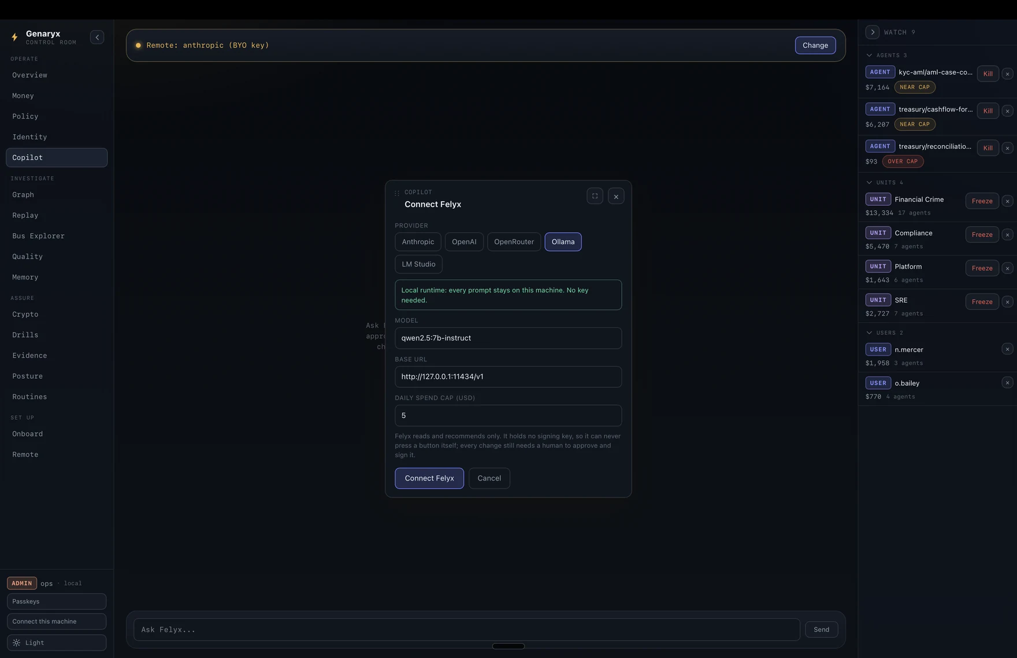The image size is (1017, 658).
Task: Select LM Studio as provider
Action: (x=418, y=264)
